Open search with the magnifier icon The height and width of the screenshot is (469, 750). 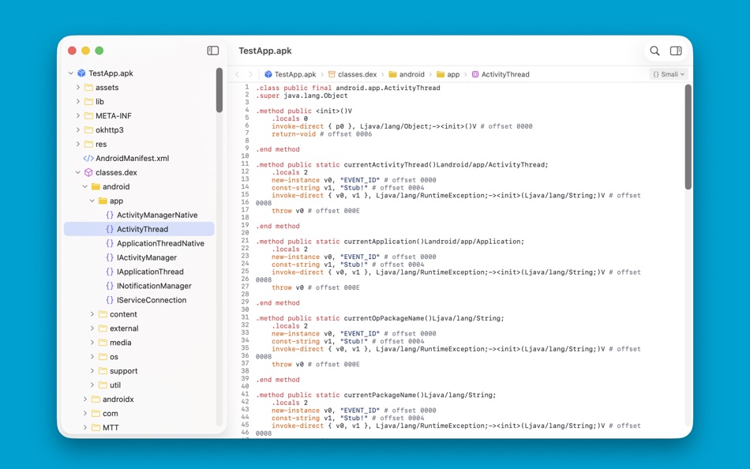(654, 51)
